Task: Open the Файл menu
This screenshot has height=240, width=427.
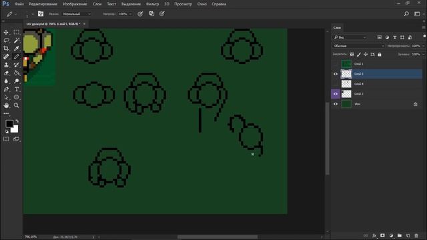Action: 19,4
